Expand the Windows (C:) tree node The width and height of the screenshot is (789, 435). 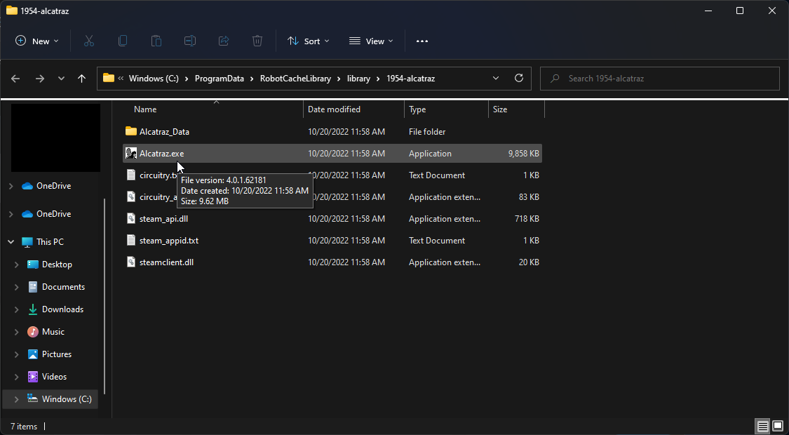(x=17, y=399)
